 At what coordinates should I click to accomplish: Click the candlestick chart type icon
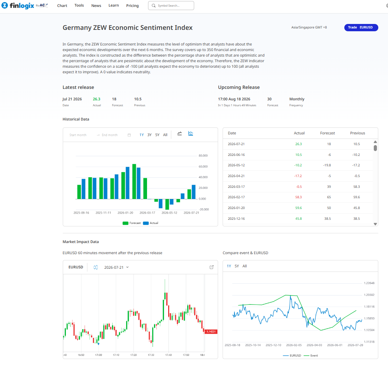pos(96,267)
